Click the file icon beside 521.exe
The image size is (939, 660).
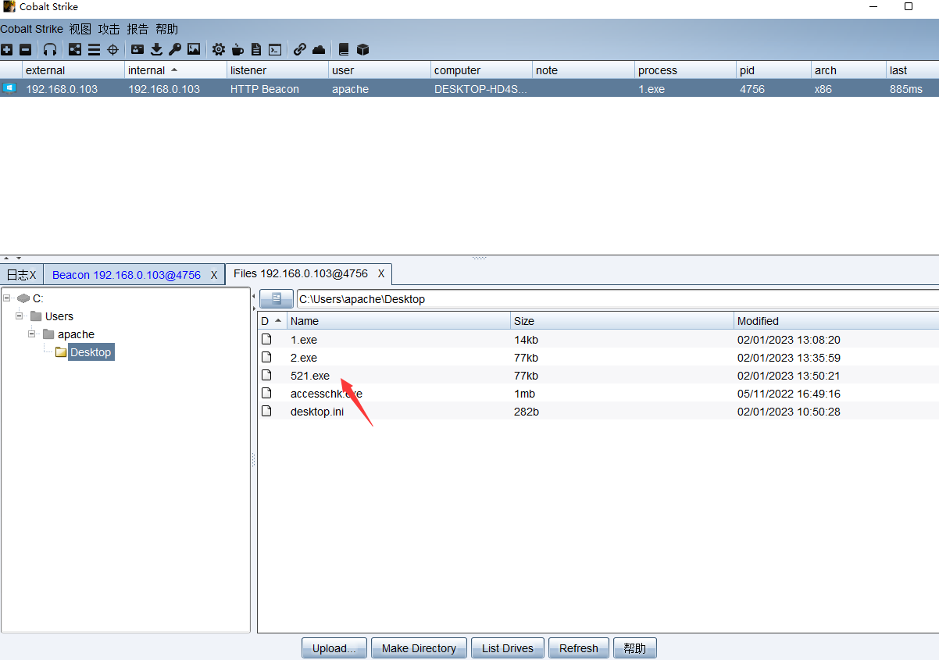pos(266,376)
